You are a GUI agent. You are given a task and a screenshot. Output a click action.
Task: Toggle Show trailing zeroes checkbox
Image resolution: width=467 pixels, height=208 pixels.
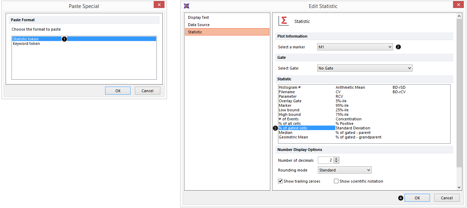point(280,181)
